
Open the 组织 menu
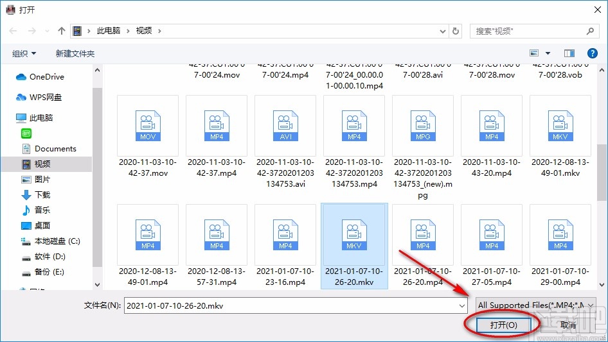(24, 53)
